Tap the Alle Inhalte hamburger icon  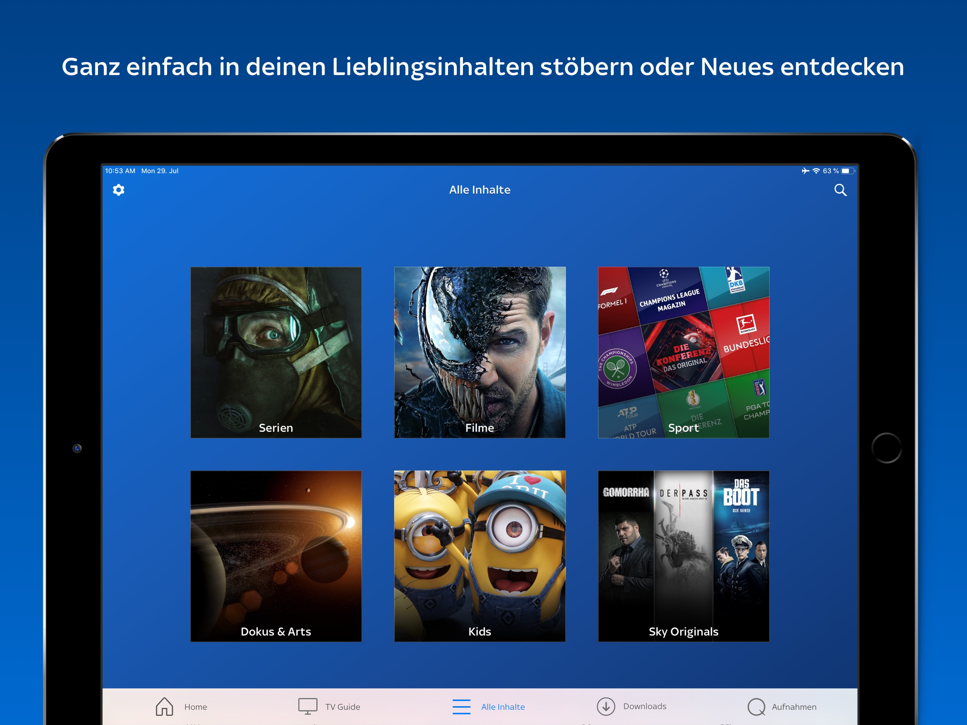[461, 706]
